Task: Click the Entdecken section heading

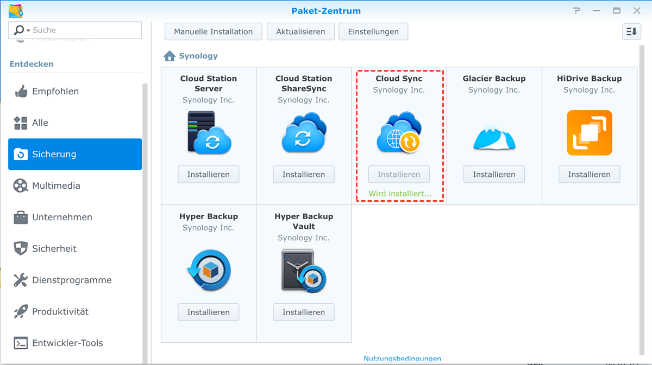Action: 32,64
